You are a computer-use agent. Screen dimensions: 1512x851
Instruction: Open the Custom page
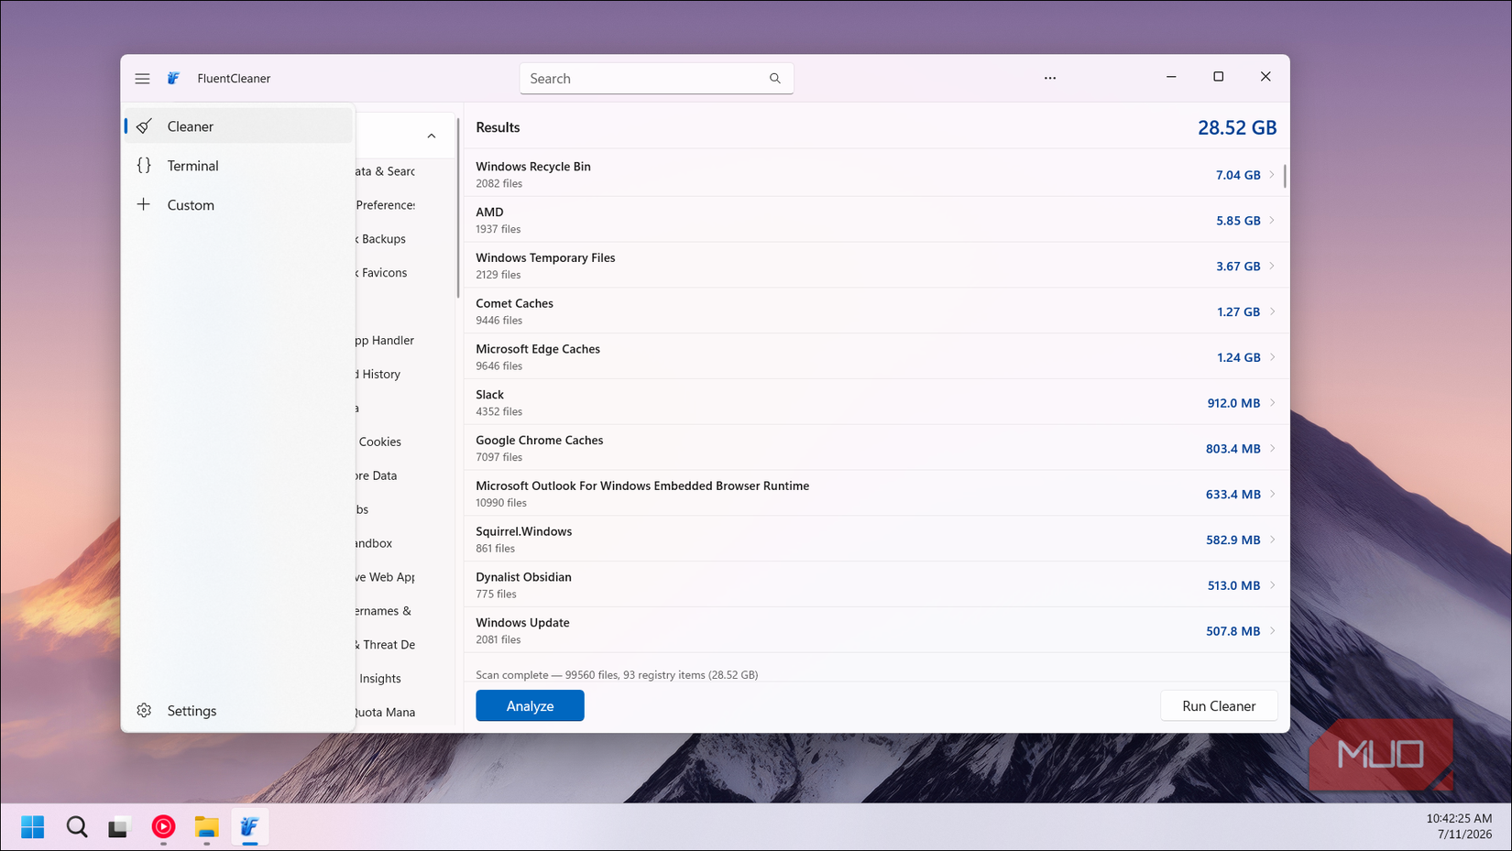238,205
